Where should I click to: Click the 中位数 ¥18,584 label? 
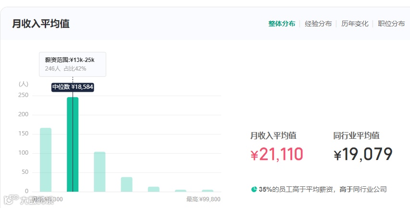point(73,87)
